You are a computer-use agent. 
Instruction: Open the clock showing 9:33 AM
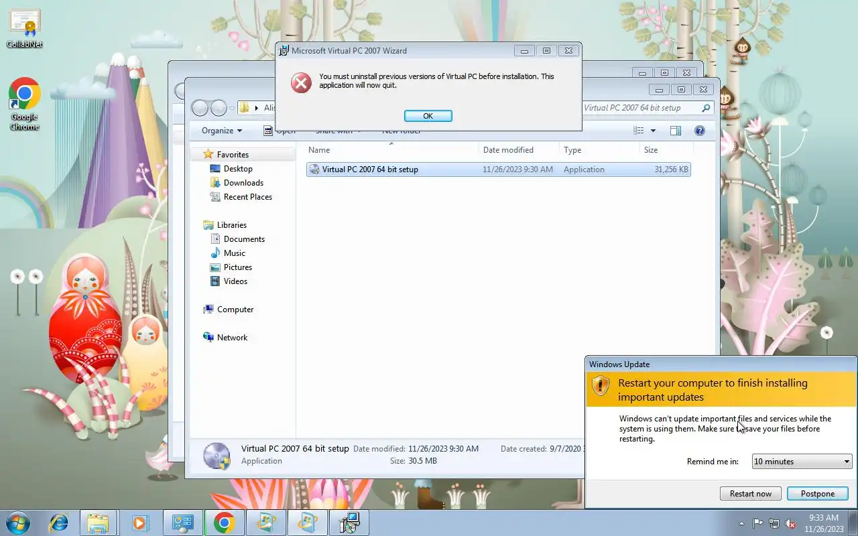(823, 523)
